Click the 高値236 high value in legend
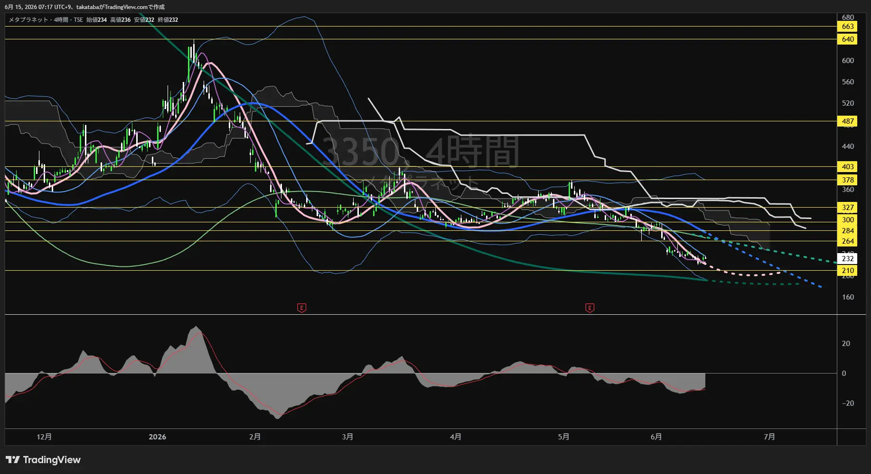The image size is (871, 474). click(x=120, y=20)
